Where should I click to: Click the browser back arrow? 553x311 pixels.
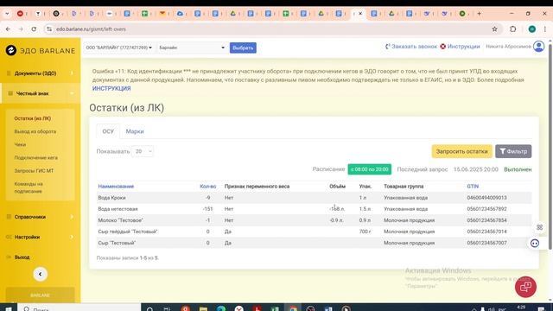point(8,29)
